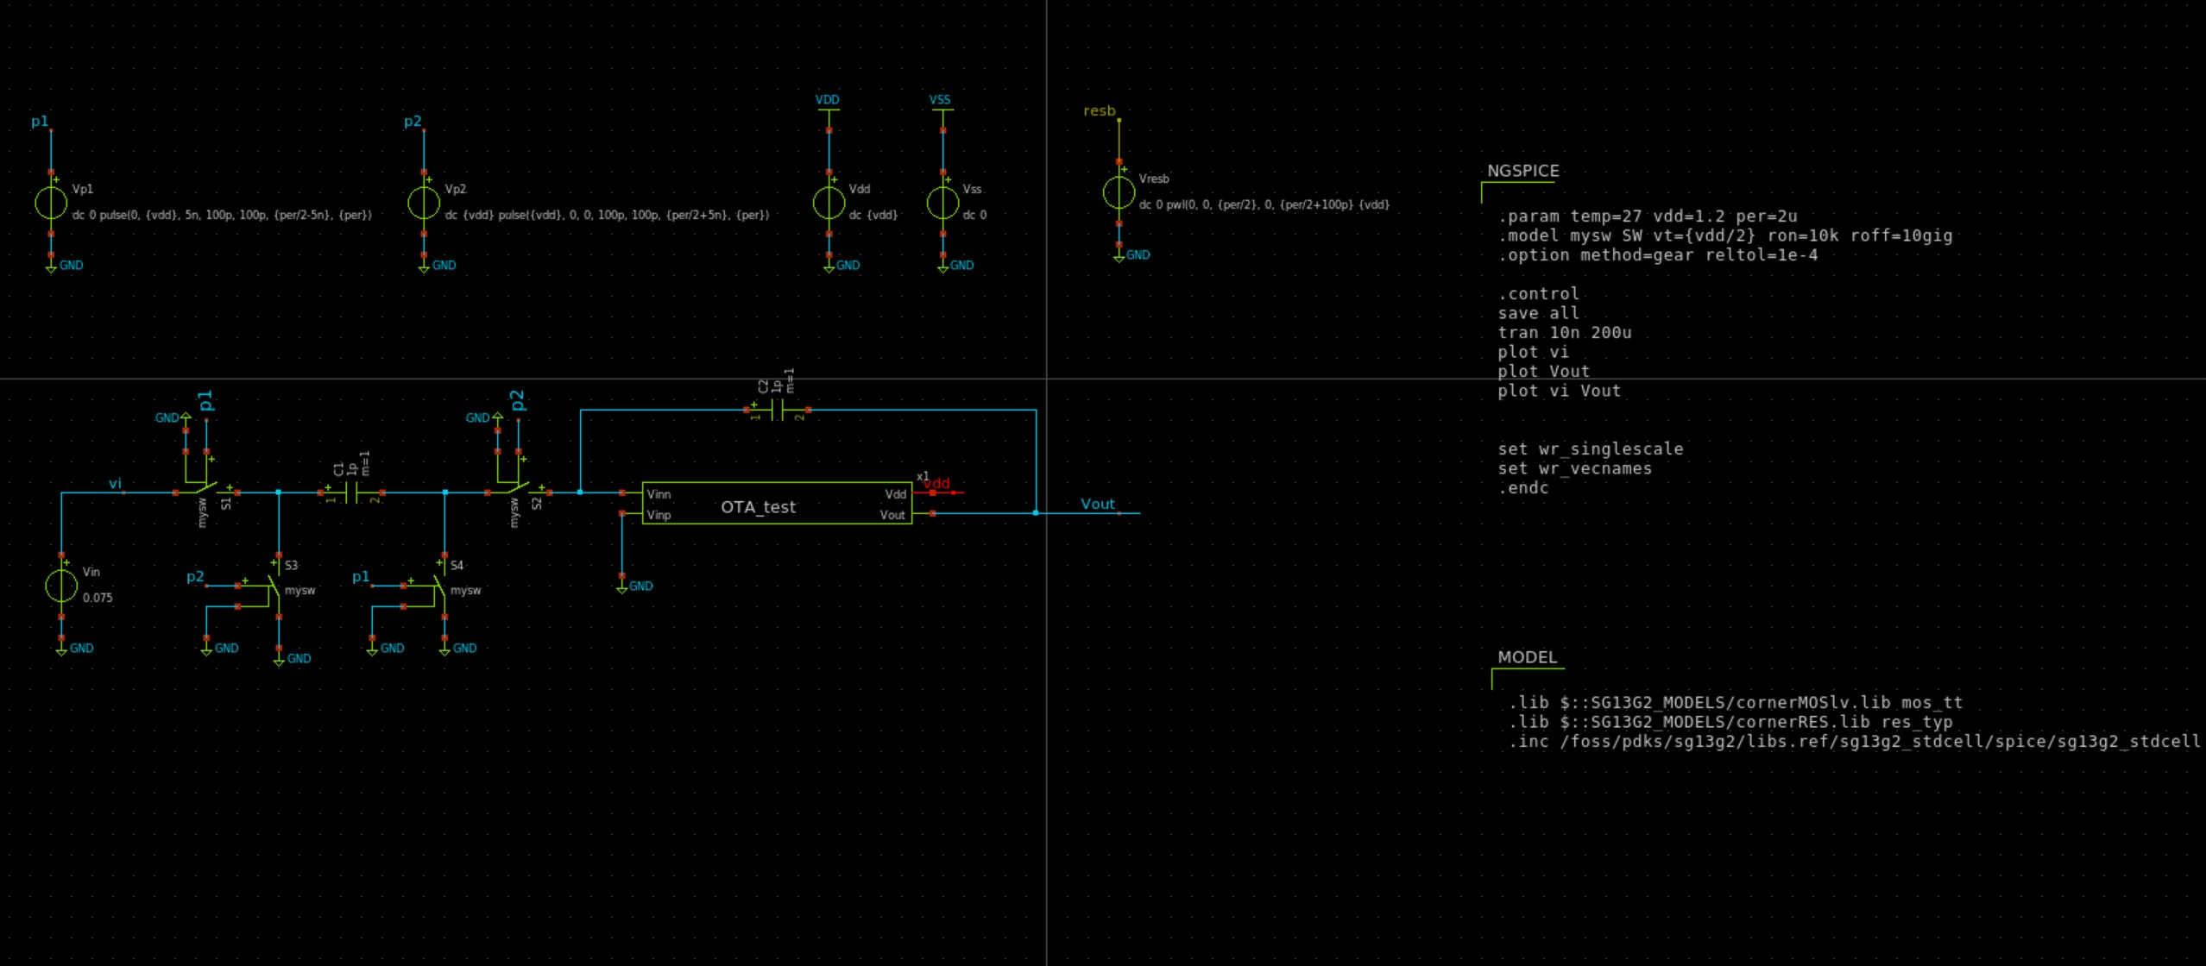Select the Vresb PWL source symbol
This screenshot has width=2206, height=966.
pos(1119,192)
